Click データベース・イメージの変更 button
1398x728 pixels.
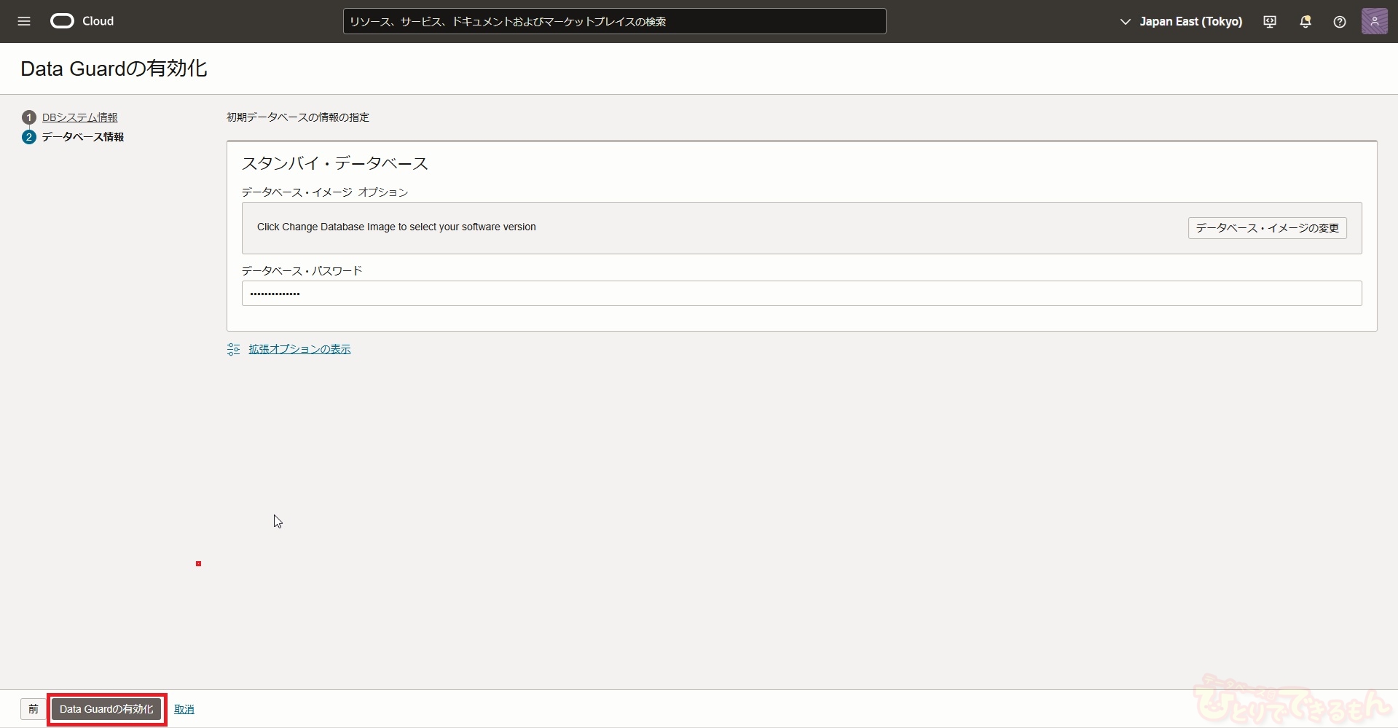click(1267, 228)
